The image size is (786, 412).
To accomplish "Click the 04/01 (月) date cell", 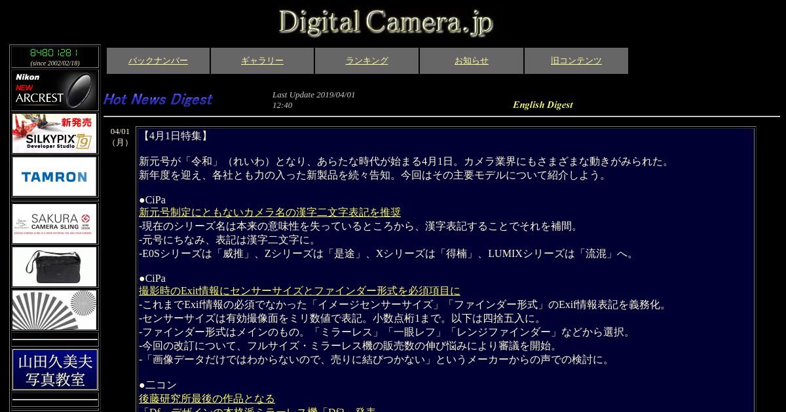I will coord(121,137).
